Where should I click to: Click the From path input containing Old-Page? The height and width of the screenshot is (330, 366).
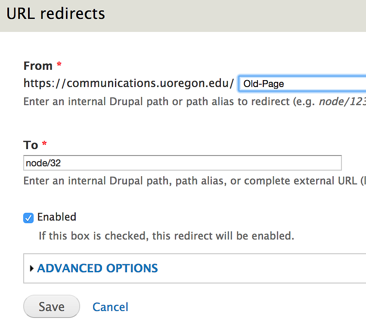(301, 84)
